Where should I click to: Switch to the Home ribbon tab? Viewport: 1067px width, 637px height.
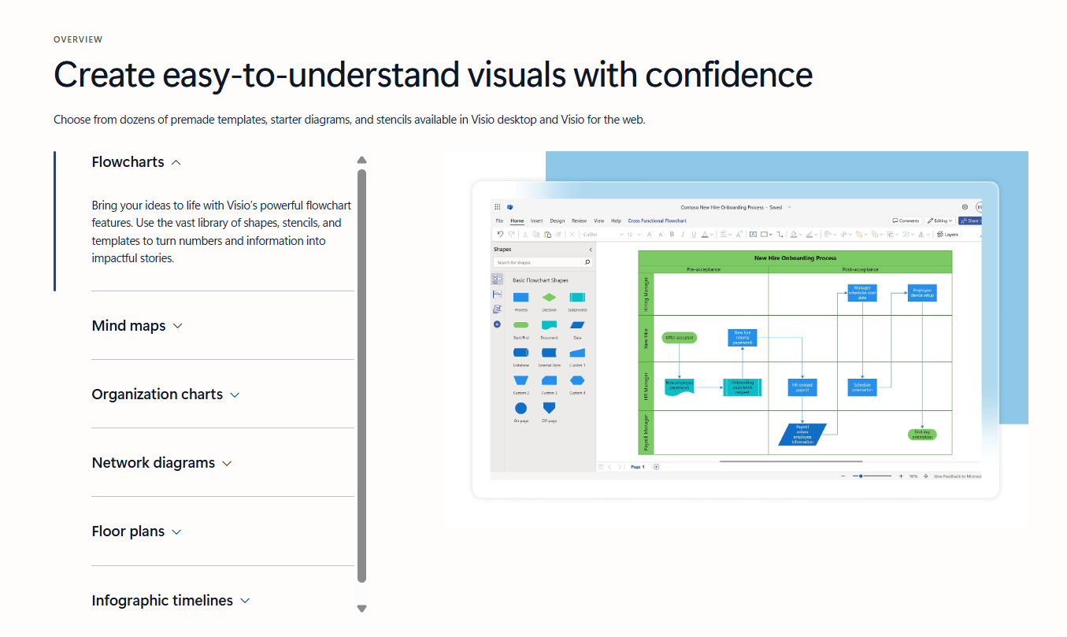click(x=517, y=221)
